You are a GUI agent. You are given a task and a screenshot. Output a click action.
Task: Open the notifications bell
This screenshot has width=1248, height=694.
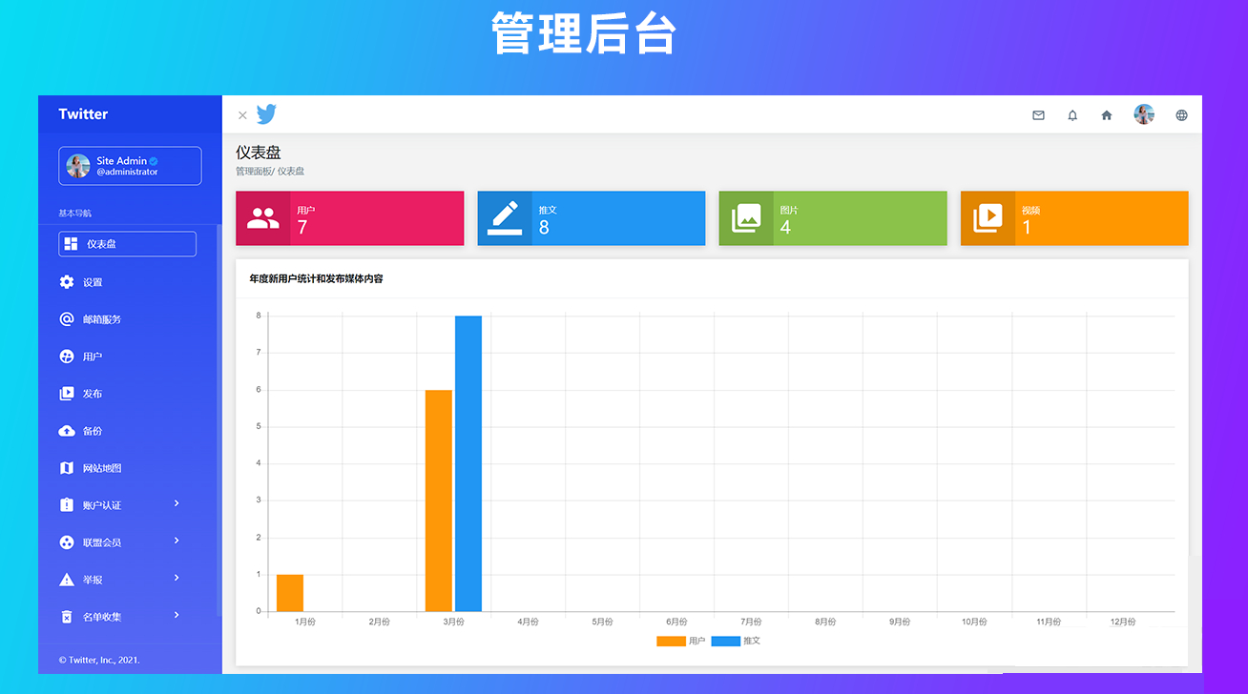point(1072,115)
